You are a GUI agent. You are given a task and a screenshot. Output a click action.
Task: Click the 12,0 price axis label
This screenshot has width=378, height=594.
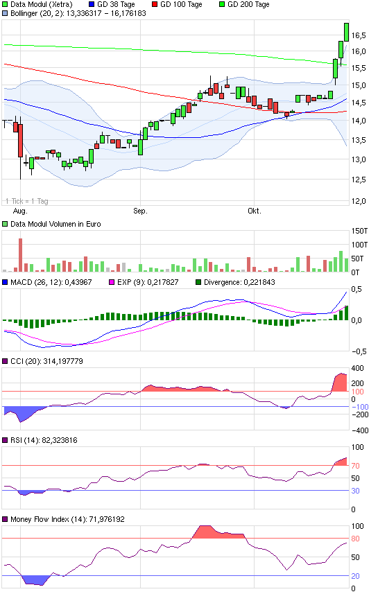coord(359,201)
